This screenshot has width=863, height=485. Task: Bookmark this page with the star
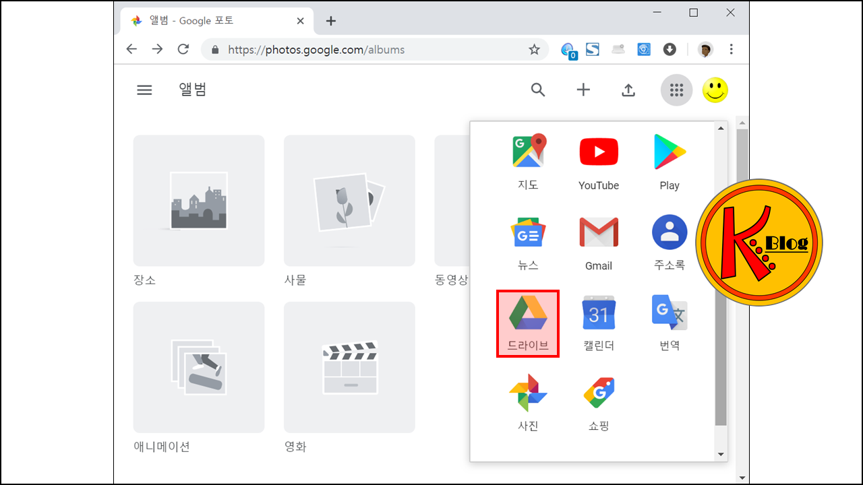click(534, 49)
